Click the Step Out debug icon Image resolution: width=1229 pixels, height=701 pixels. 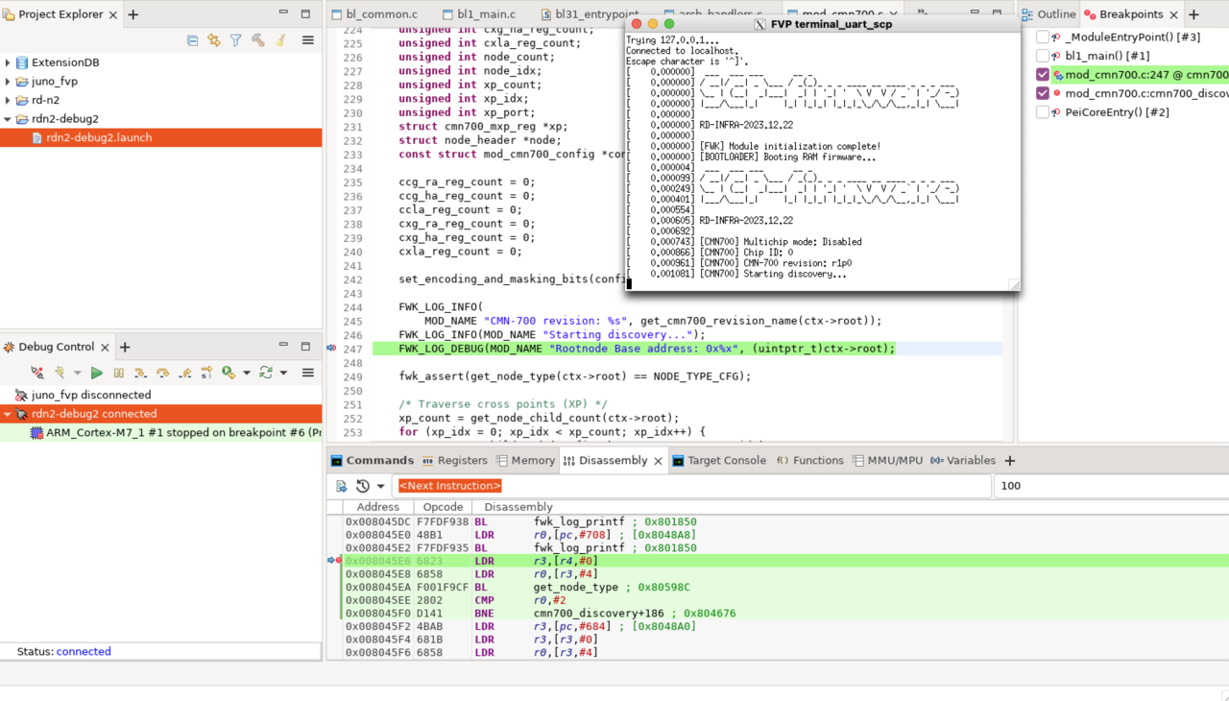[x=184, y=373]
